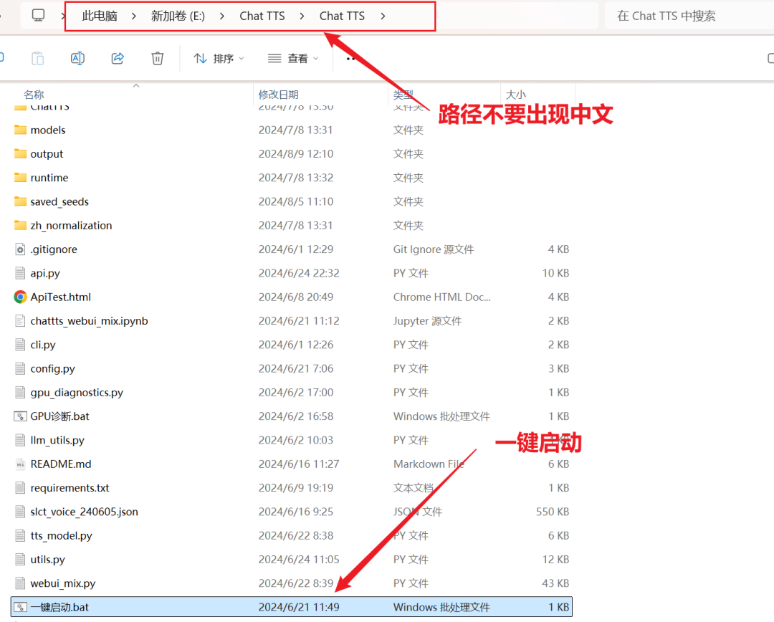
Task: Sort by the 修改日期 column header
Action: click(x=278, y=95)
